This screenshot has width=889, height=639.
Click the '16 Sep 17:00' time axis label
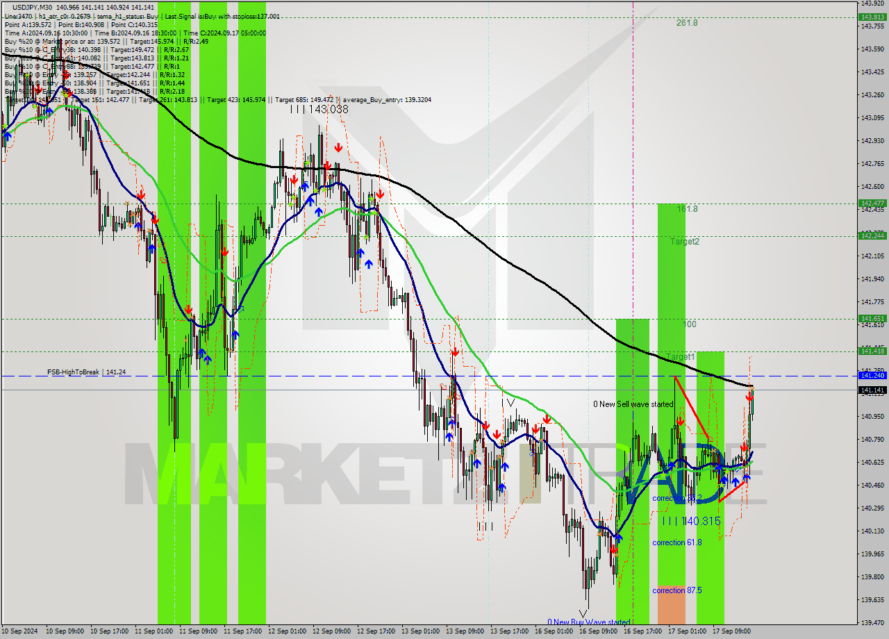[642, 631]
